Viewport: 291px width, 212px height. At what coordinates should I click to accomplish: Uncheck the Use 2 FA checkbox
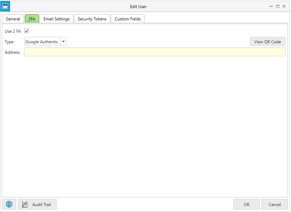pyautogui.click(x=27, y=31)
